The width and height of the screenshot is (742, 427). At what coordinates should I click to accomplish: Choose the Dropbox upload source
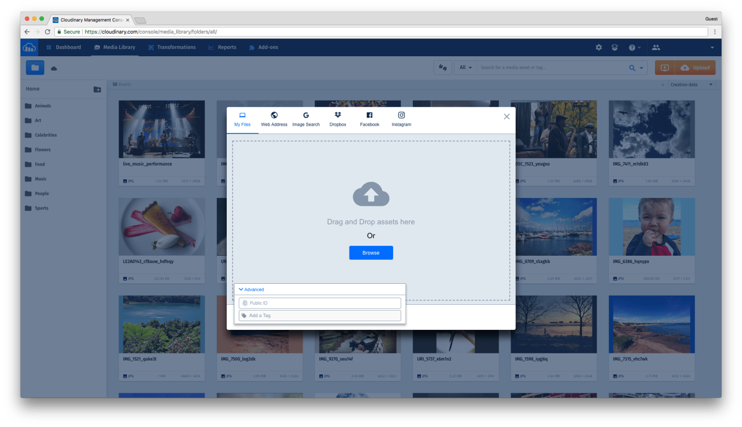point(338,120)
